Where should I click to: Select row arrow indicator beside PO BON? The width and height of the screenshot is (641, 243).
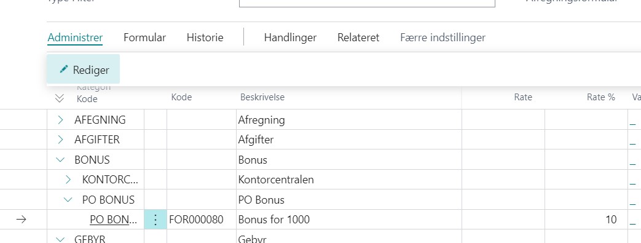[21, 220]
